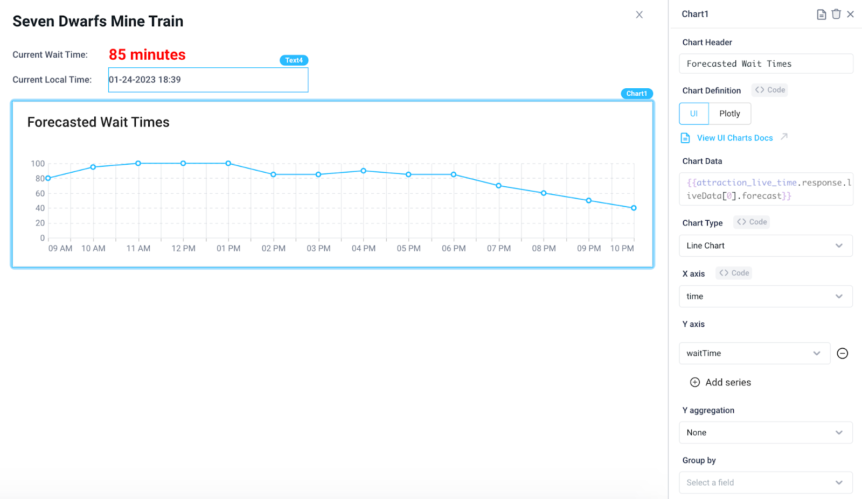Follow the View UI Charts Docs link
Viewport: 862px width, 499px height.
click(735, 138)
